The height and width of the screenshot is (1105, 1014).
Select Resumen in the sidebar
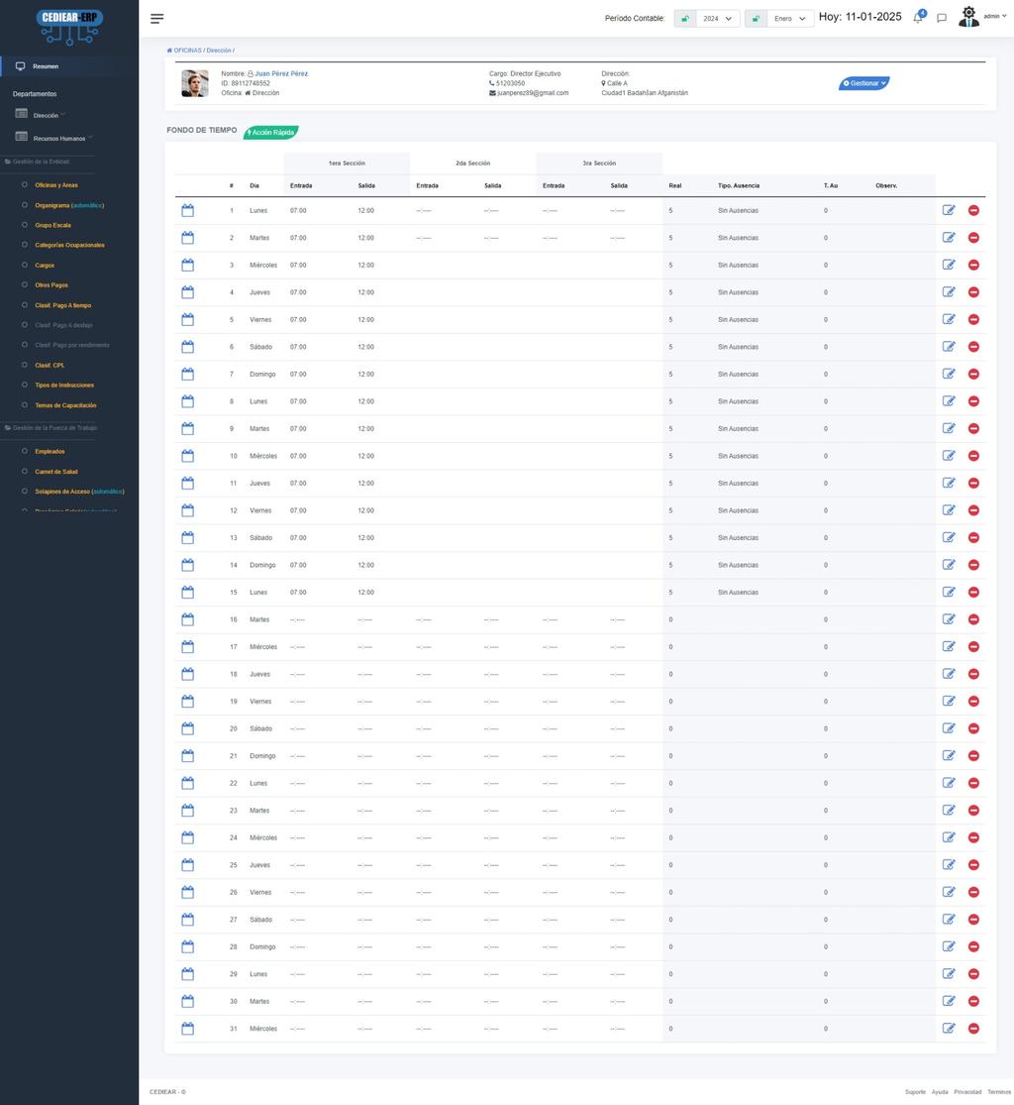coord(46,66)
